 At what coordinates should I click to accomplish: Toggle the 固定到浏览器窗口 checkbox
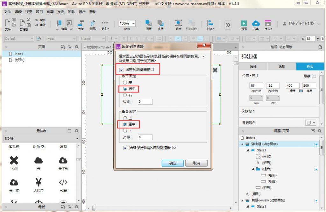click(x=121, y=70)
